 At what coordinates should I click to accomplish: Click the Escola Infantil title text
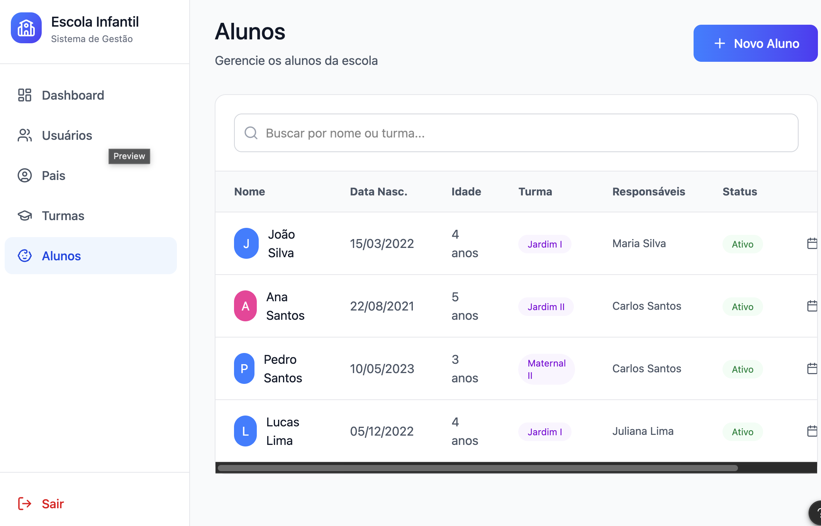click(x=95, y=22)
